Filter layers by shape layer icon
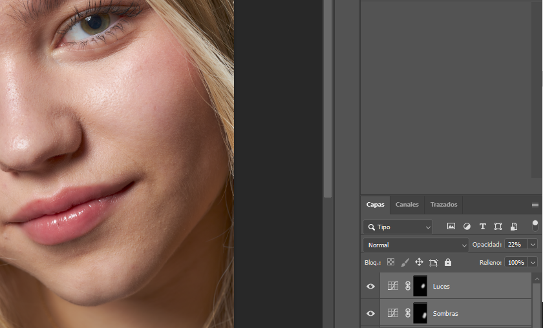This screenshot has width=543, height=328. pos(498,227)
